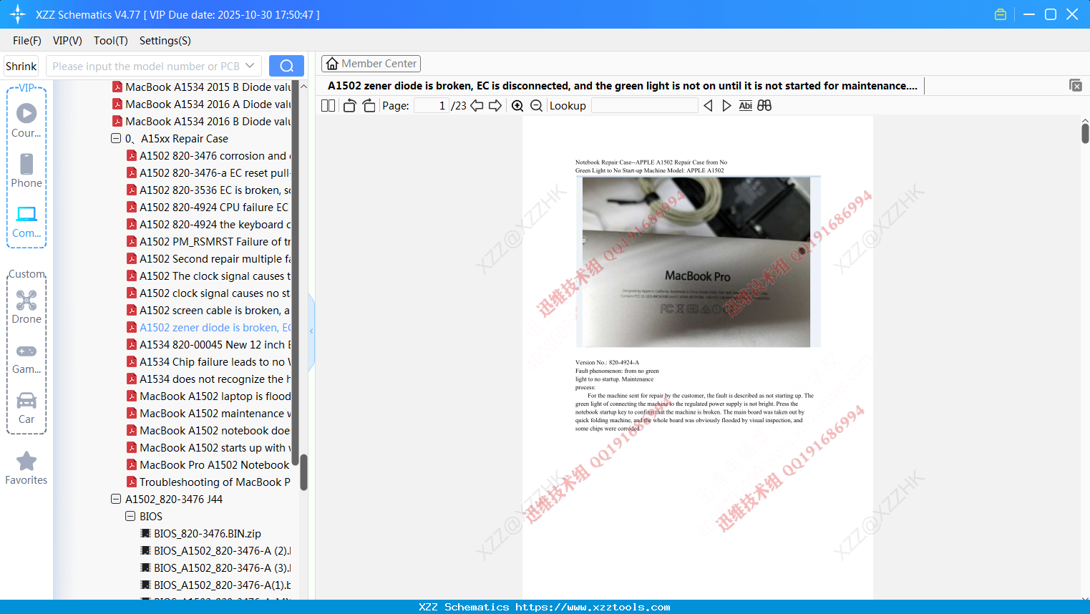Image resolution: width=1090 pixels, height=614 pixels.
Task: Open A1502 820-3476 corrosion repair case
Action: coord(208,156)
